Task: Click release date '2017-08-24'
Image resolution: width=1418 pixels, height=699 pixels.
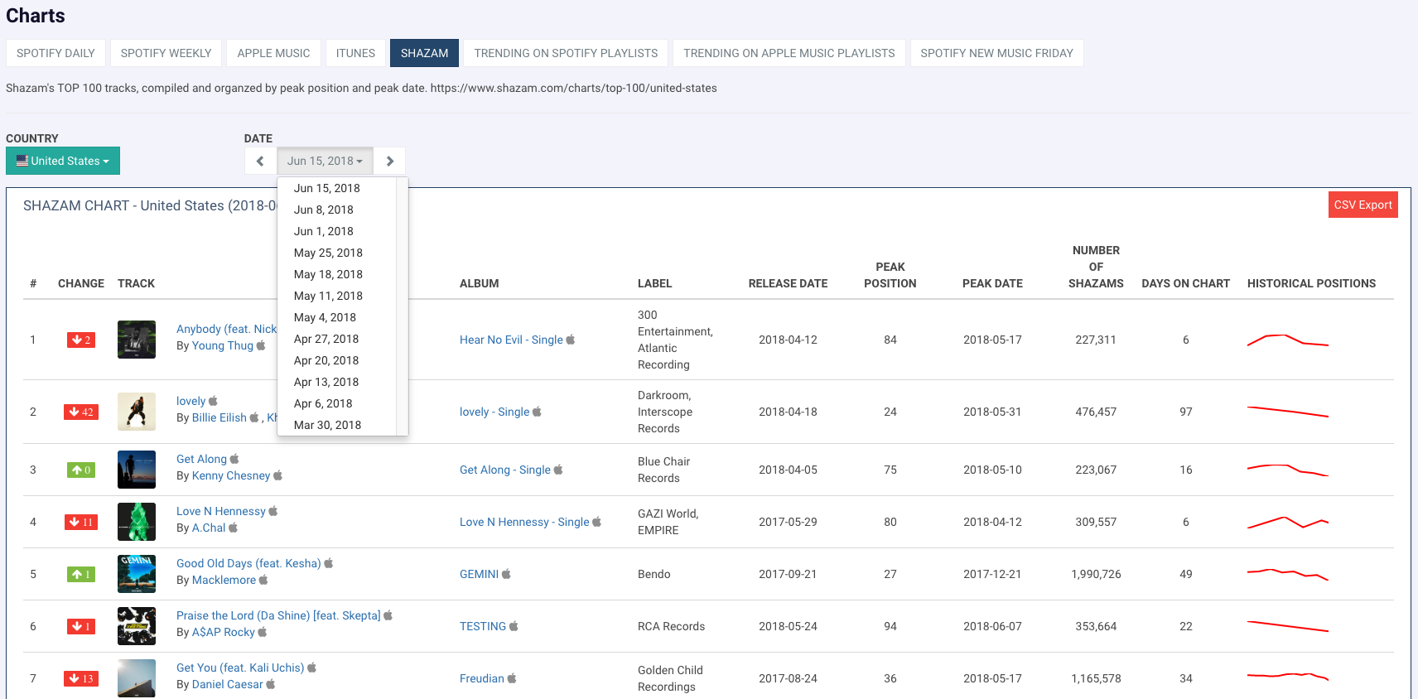Action: [788, 678]
